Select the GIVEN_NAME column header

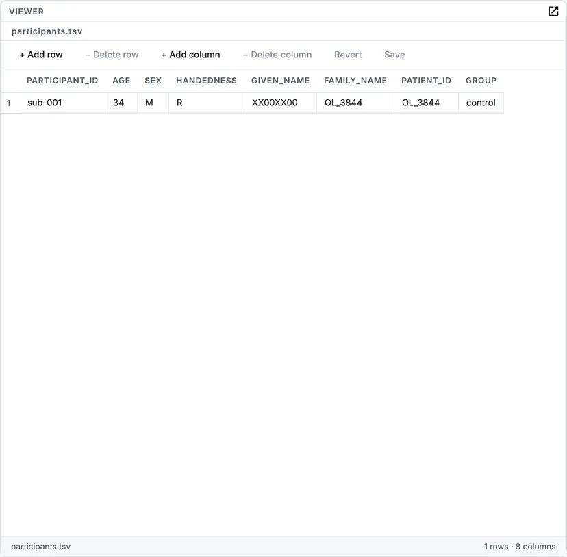[280, 81]
